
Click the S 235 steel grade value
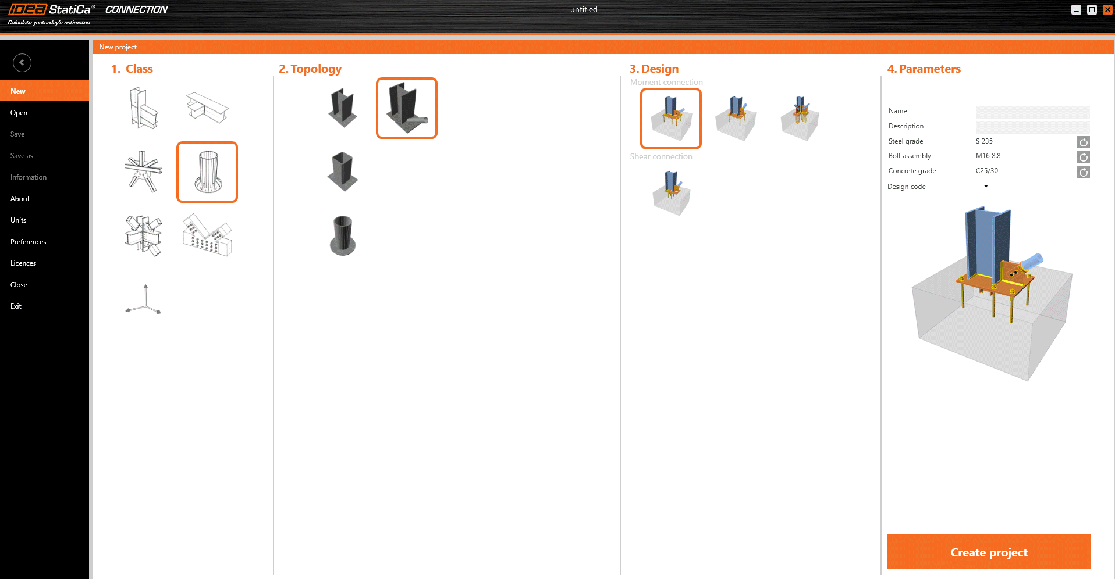tap(984, 141)
